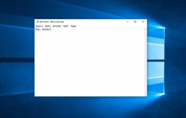This screenshot has height=118, width=186.
Task: Open the Exibir menu
Action: (66, 26)
